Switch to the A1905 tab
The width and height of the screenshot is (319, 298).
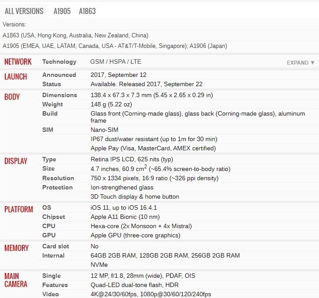[x=62, y=11]
